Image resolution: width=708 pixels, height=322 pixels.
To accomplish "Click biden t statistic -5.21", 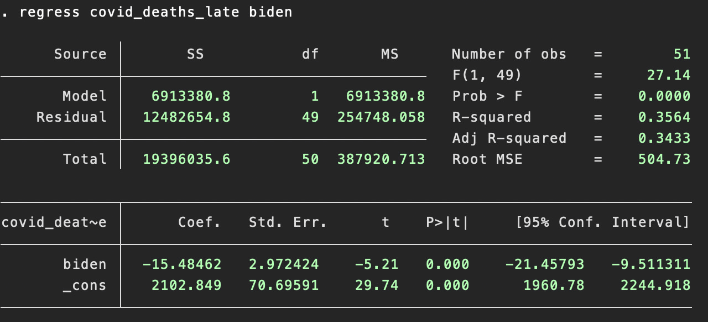I will coord(377,264).
